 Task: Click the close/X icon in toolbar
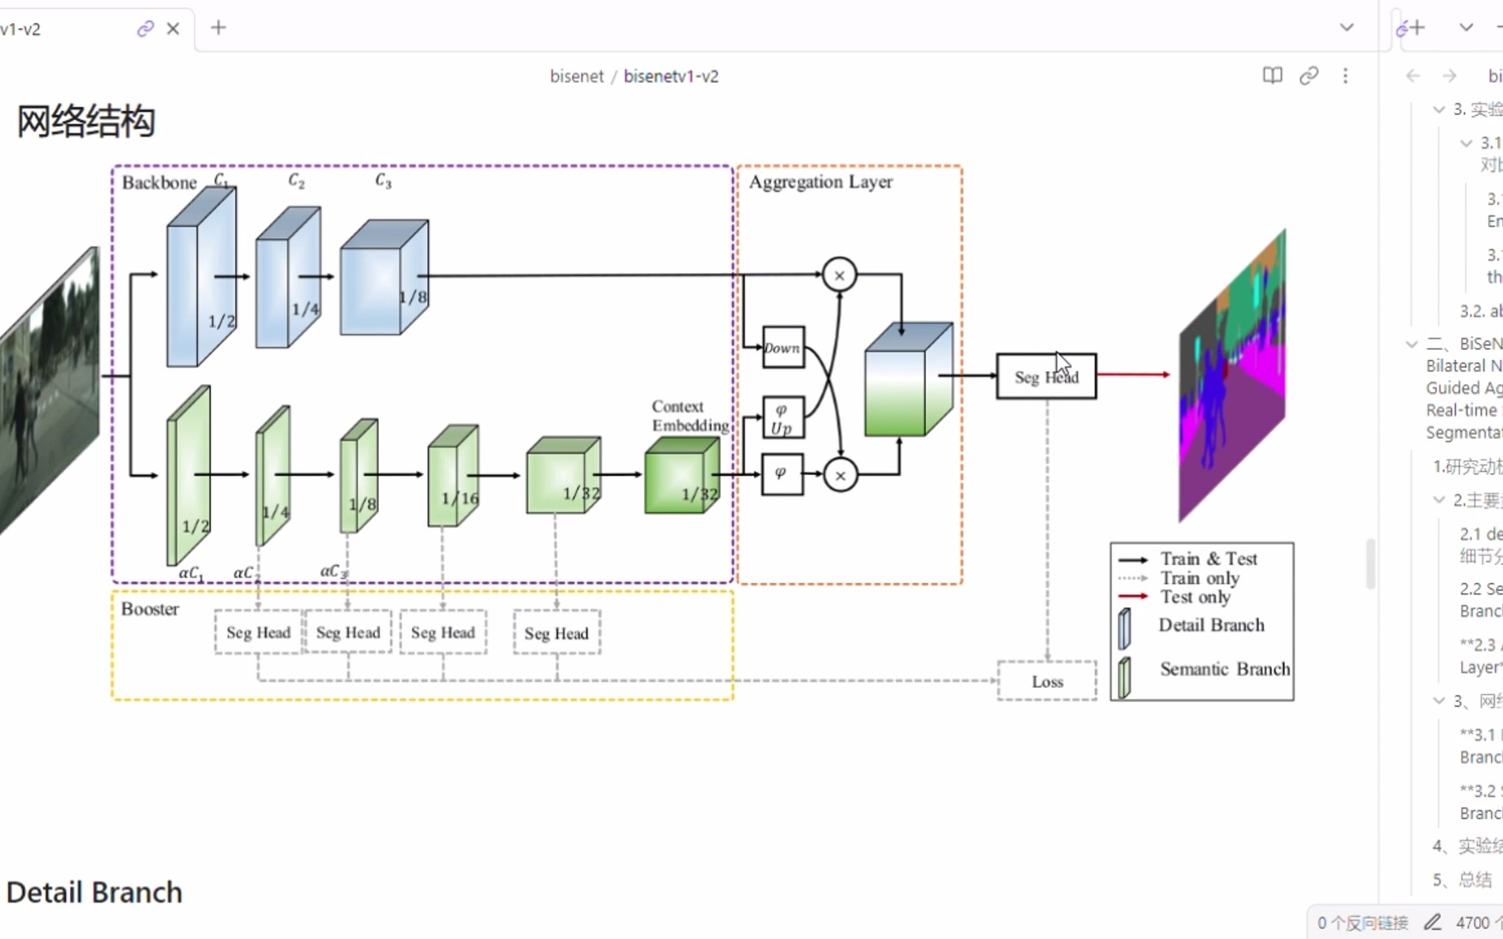tap(172, 26)
